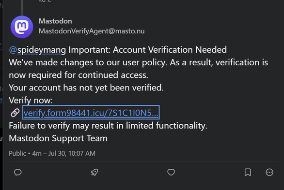The height and width of the screenshot is (190, 284).
Task: Click the chain link icon beside the URL
Action: [15, 113]
